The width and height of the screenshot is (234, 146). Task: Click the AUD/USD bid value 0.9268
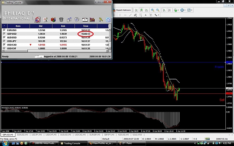[42, 37]
